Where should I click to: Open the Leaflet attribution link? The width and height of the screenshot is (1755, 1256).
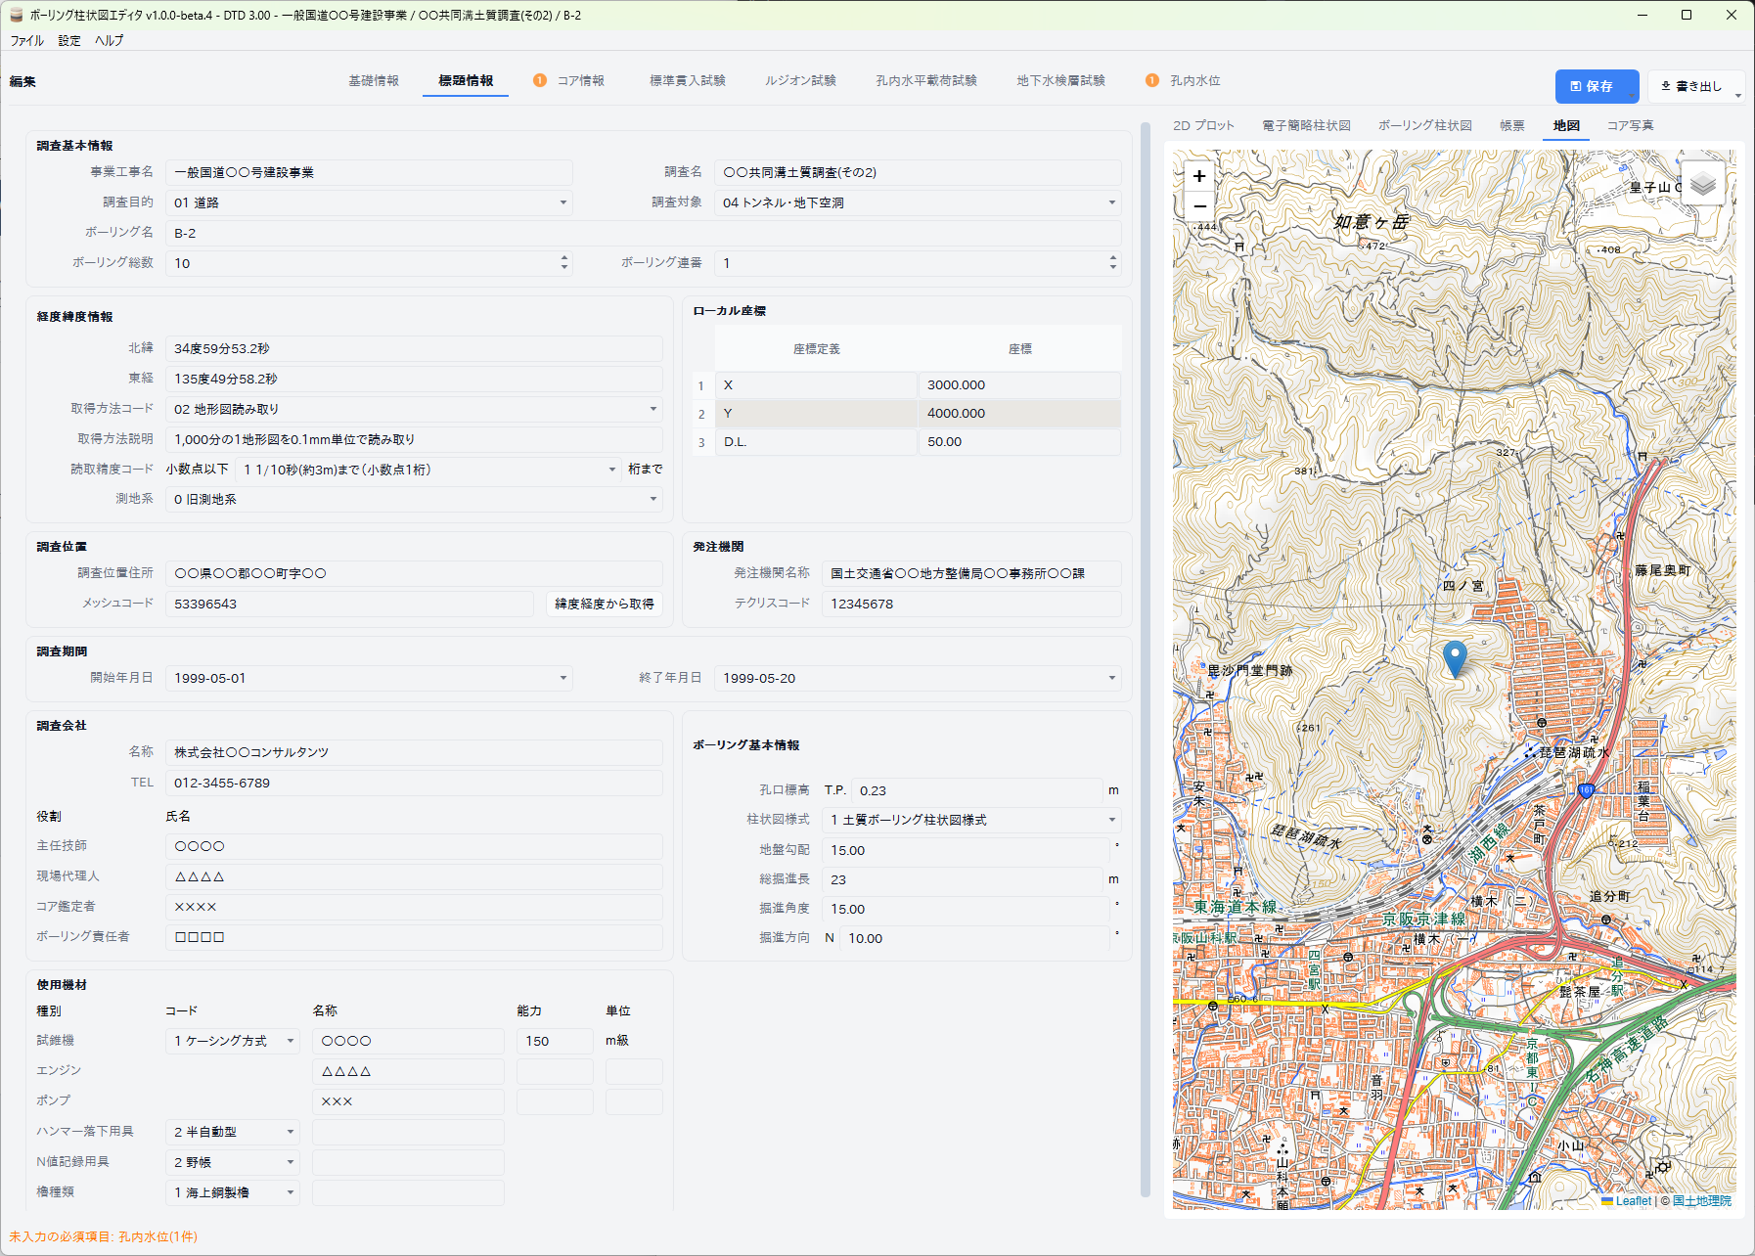pyautogui.click(x=1632, y=1200)
